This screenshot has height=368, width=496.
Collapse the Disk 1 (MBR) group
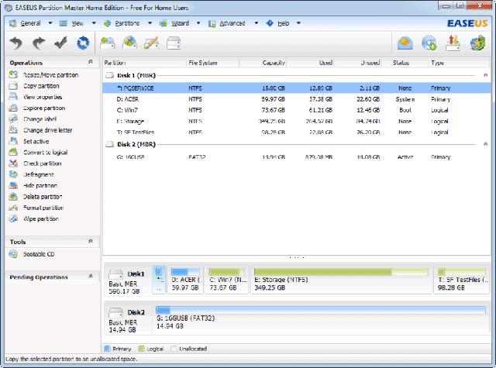(x=486, y=75)
